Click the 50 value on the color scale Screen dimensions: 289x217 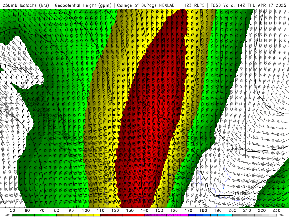(x=13, y=210)
